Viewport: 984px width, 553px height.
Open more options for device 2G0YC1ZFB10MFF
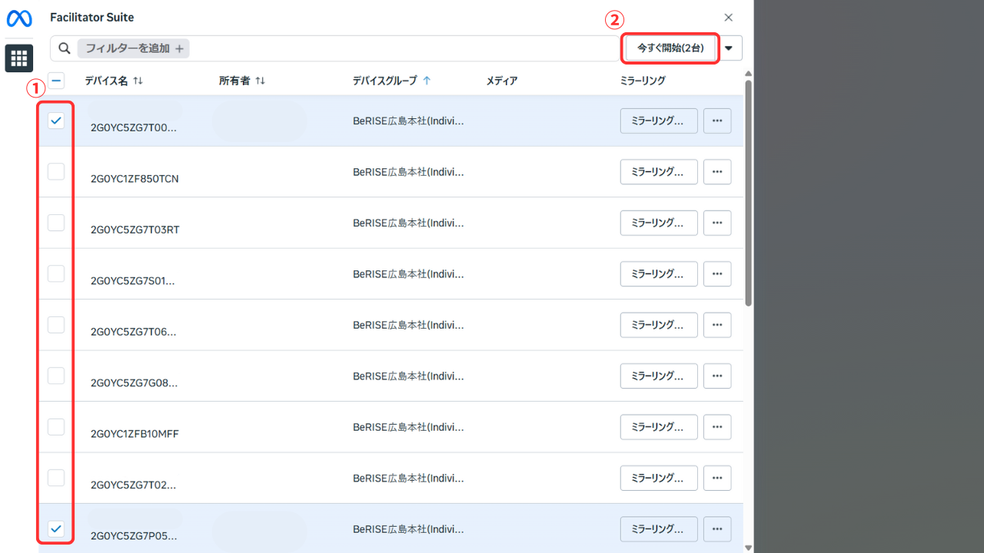coord(717,427)
